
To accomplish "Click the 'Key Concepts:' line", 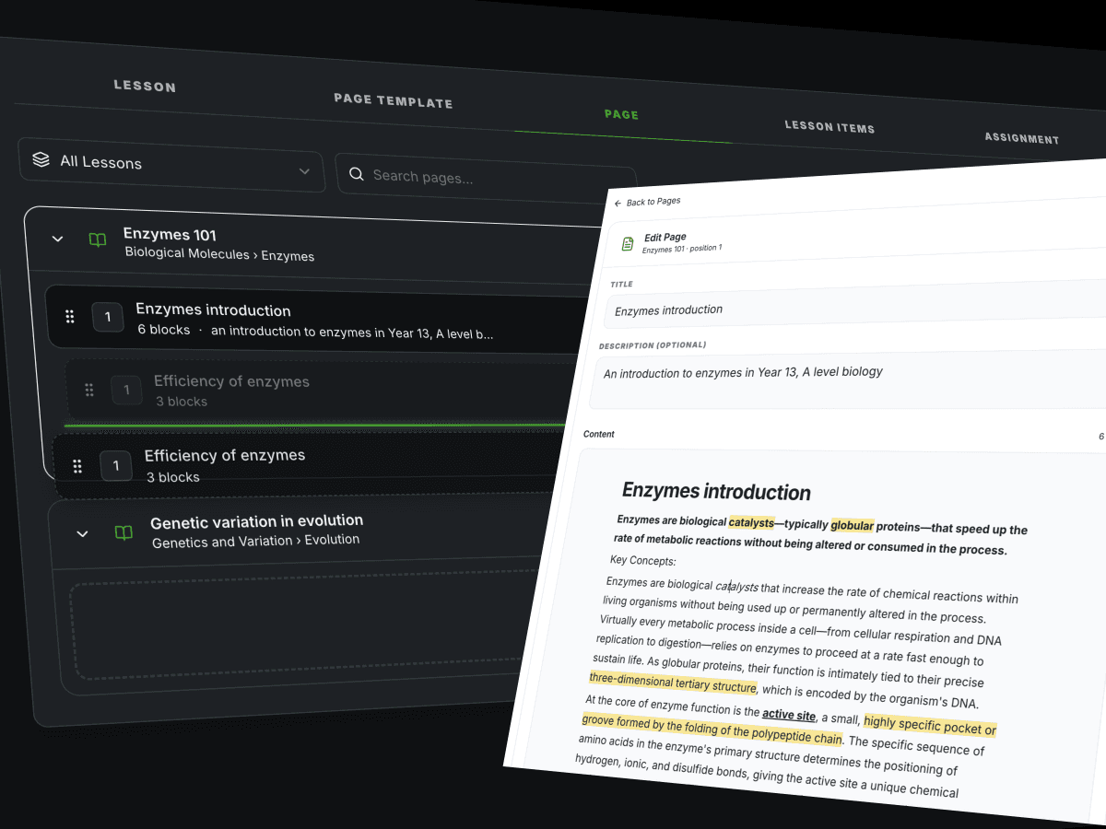I will [643, 561].
